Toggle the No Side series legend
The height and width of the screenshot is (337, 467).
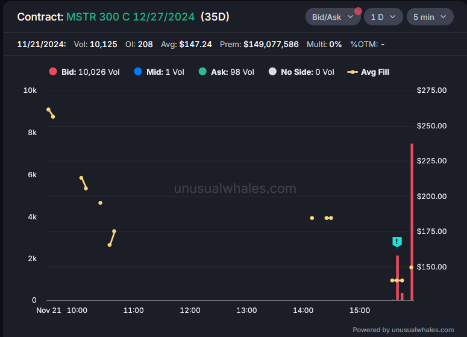(x=301, y=72)
